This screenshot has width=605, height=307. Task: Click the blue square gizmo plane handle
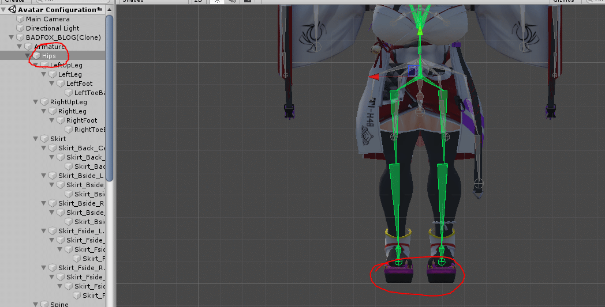pyautogui.click(x=413, y=70)
